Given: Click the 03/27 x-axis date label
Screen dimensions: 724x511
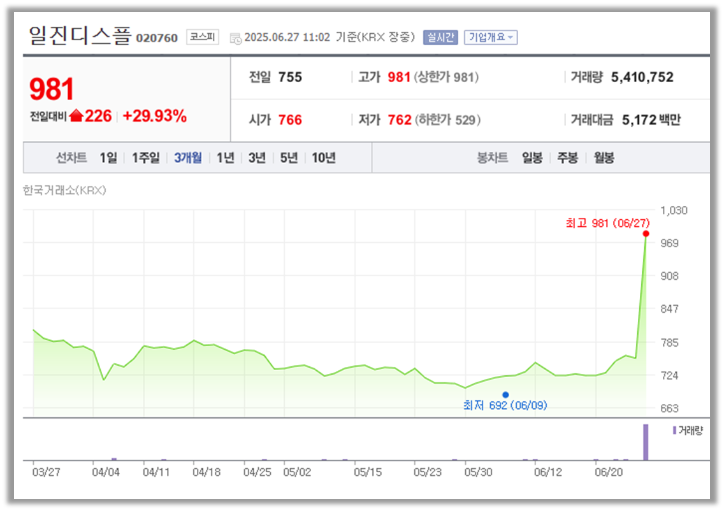Looking at the screenshot, I should [46, 472].
